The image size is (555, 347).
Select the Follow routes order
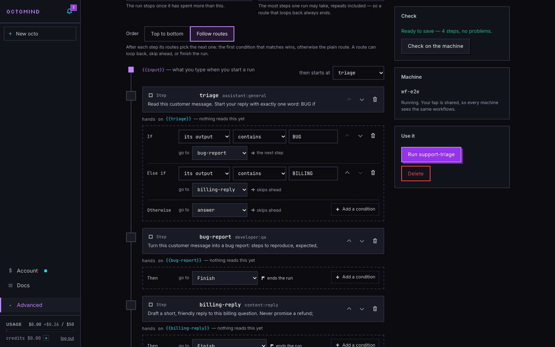tap(212, 34)
